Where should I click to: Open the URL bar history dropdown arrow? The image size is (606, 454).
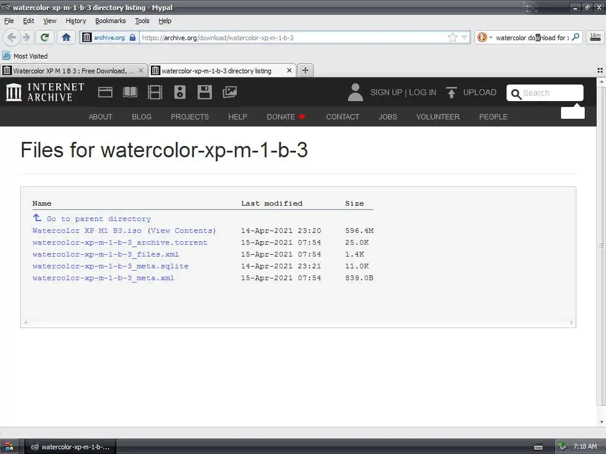pos(464,37)
